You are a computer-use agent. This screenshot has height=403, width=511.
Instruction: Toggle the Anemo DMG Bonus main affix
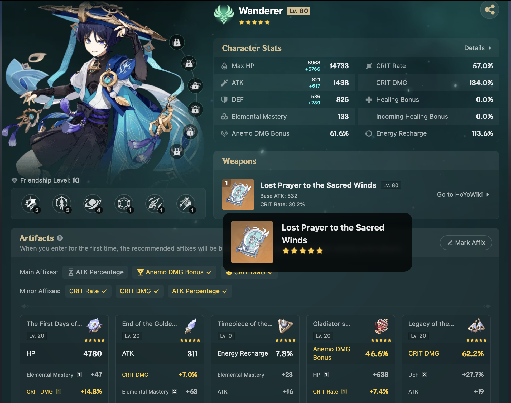pos(174,272)
